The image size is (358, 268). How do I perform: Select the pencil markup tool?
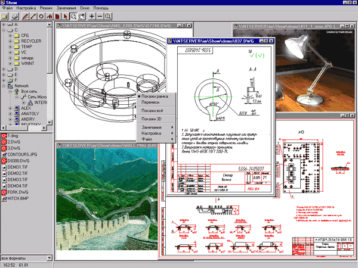[x=25, y=17]
